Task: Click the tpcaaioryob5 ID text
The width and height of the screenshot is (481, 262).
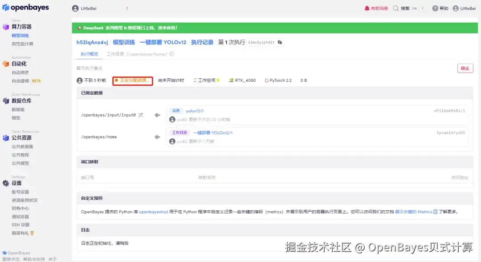Action: [x=451, y=133]
